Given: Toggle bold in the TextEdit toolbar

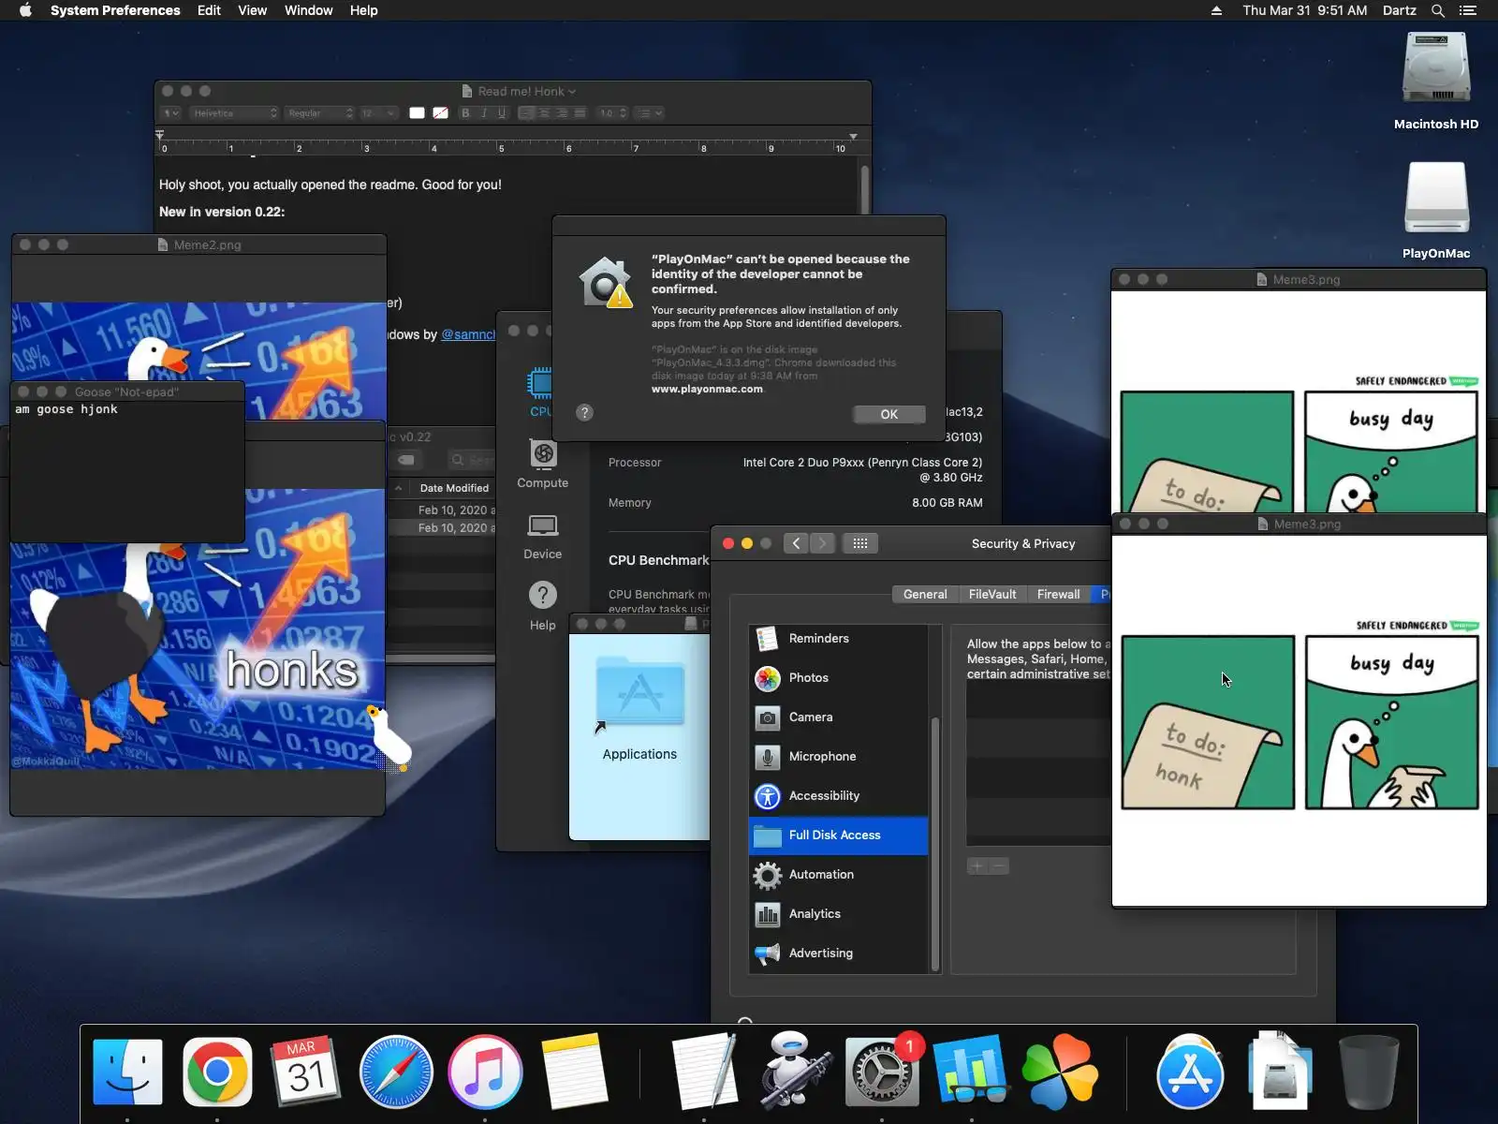Looking at the screenshot, I should (465, 113).
